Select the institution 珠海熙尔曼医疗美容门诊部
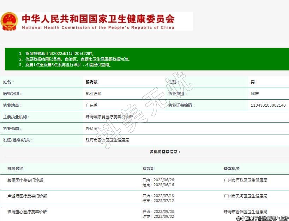 coord(109,117)
